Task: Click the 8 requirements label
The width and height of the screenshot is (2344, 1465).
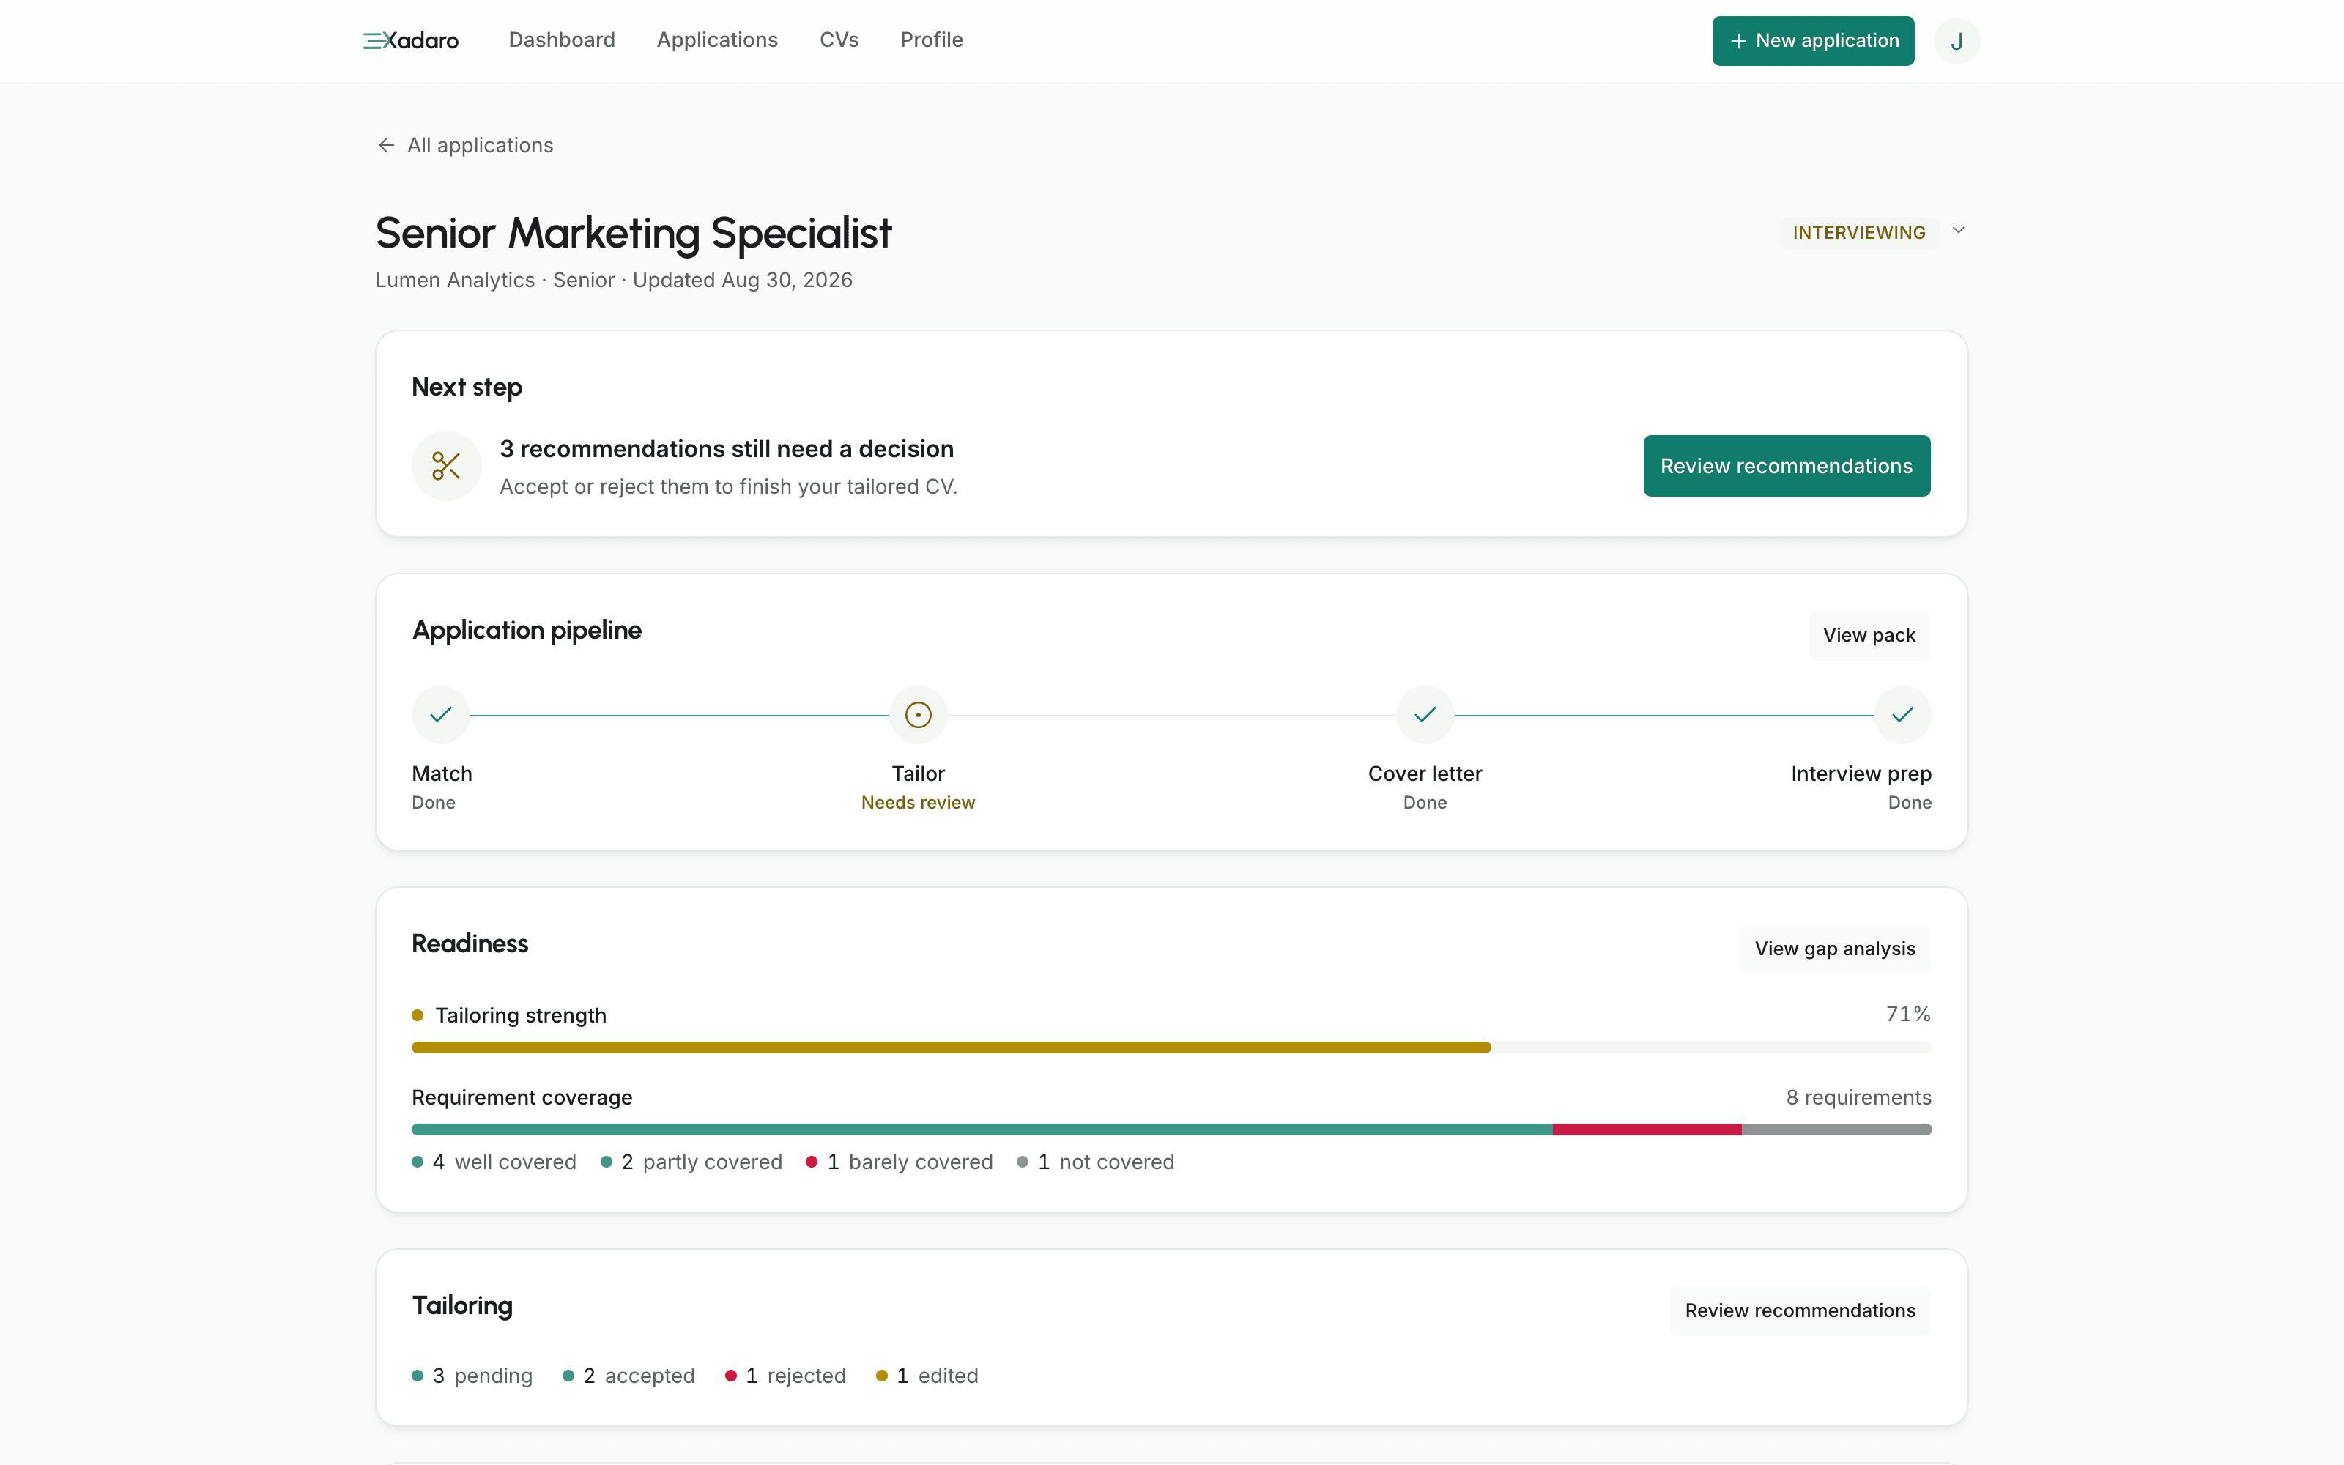Action: coord(1859,1098)
